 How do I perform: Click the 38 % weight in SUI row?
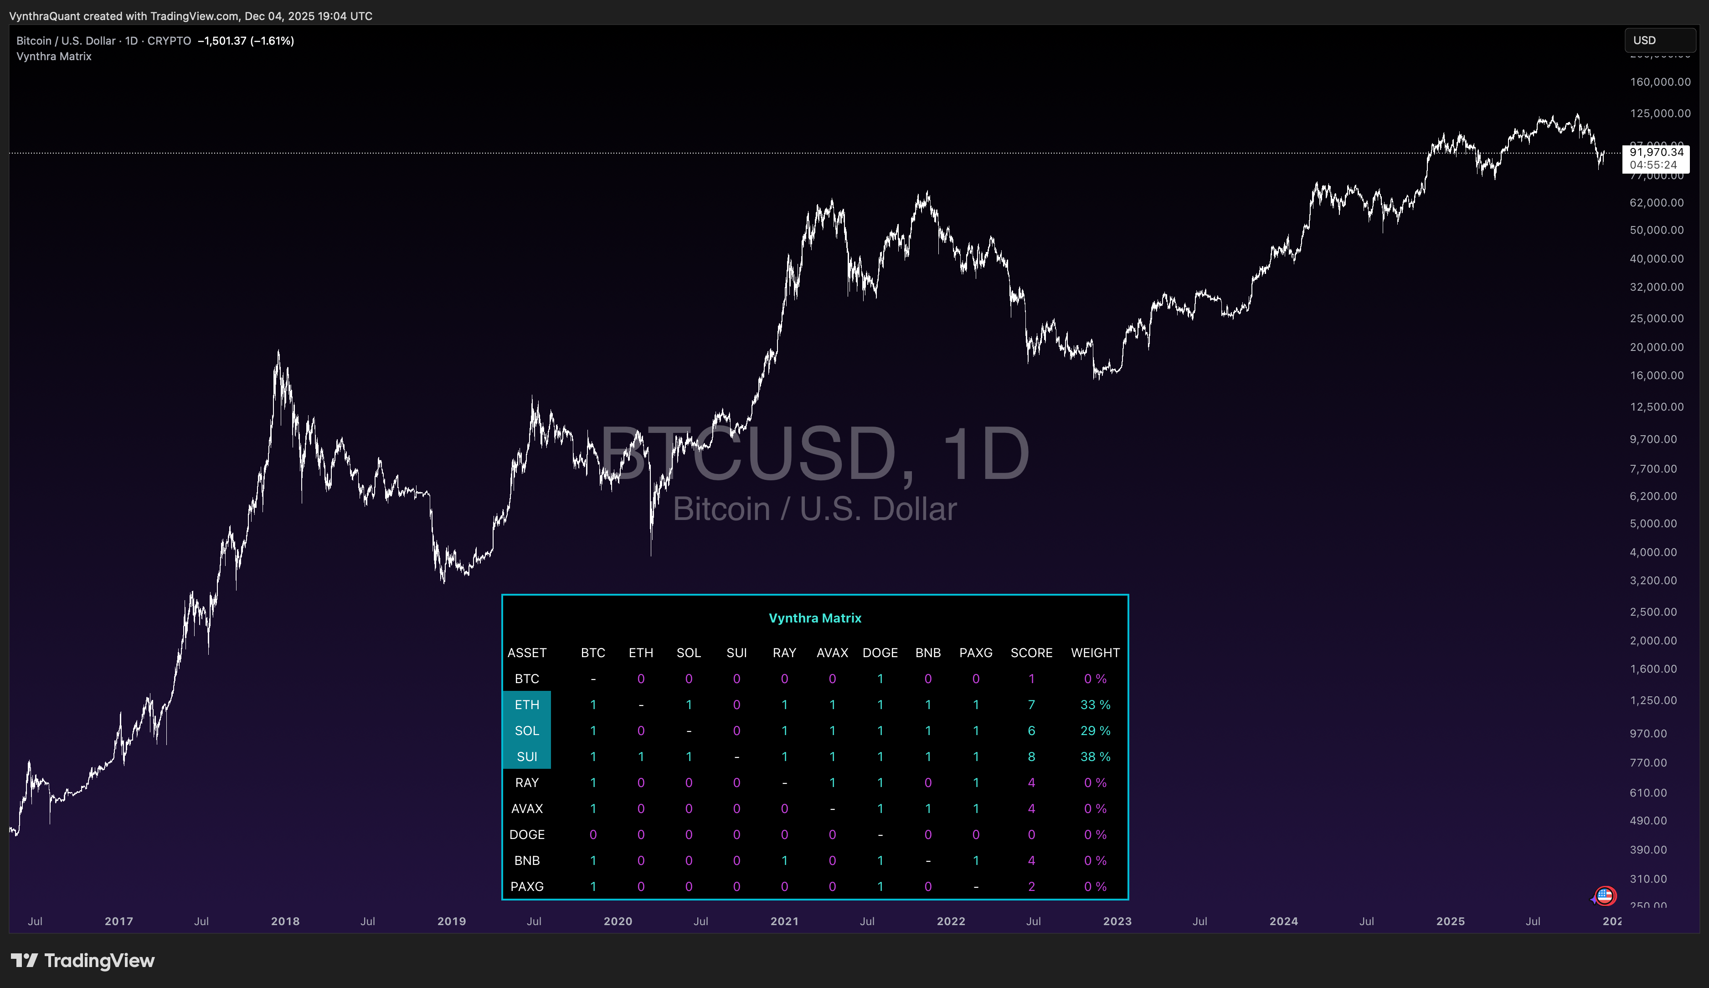pyautogui.click(x=1095, y=756)
